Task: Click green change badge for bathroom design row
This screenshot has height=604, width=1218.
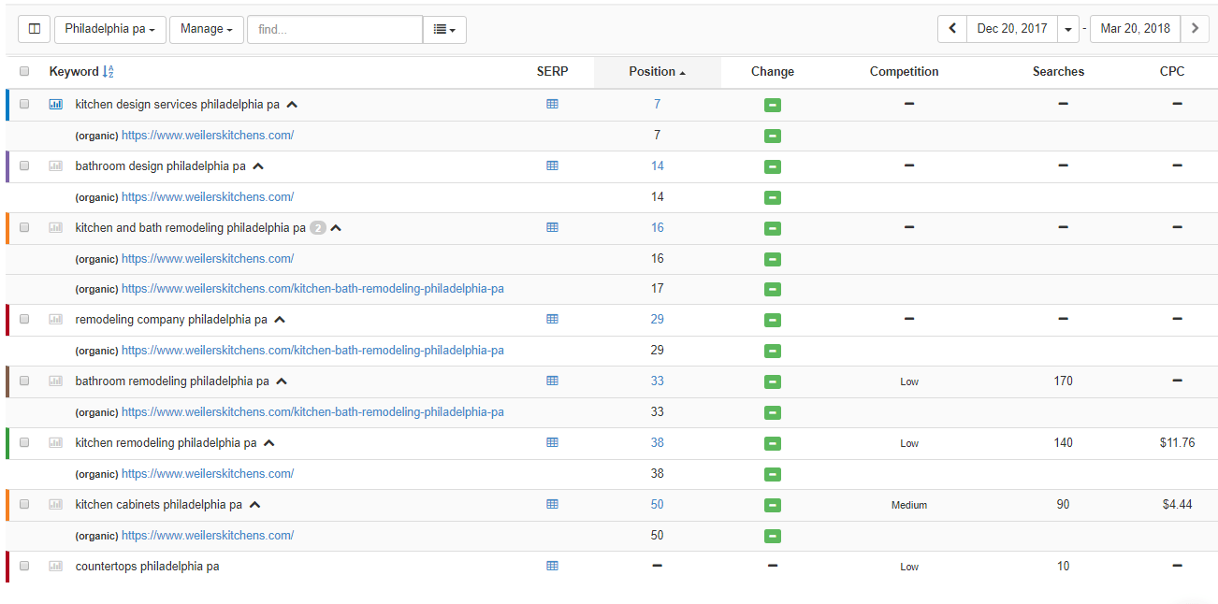Action: 773,167
